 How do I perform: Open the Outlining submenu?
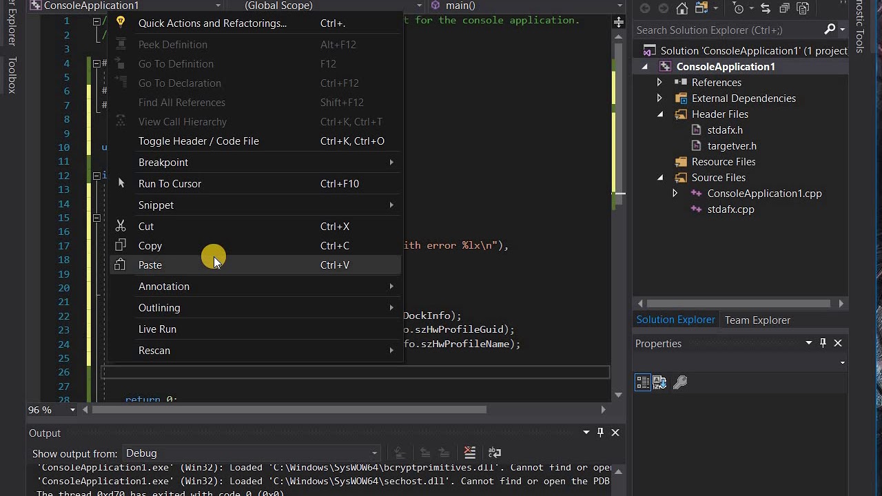(255, 307)
